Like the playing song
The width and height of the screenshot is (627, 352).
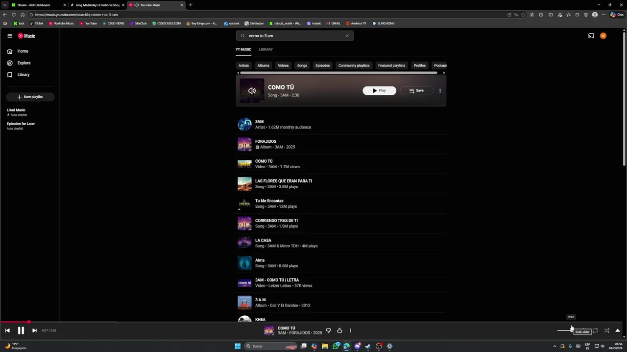click(x=339, y=330)
